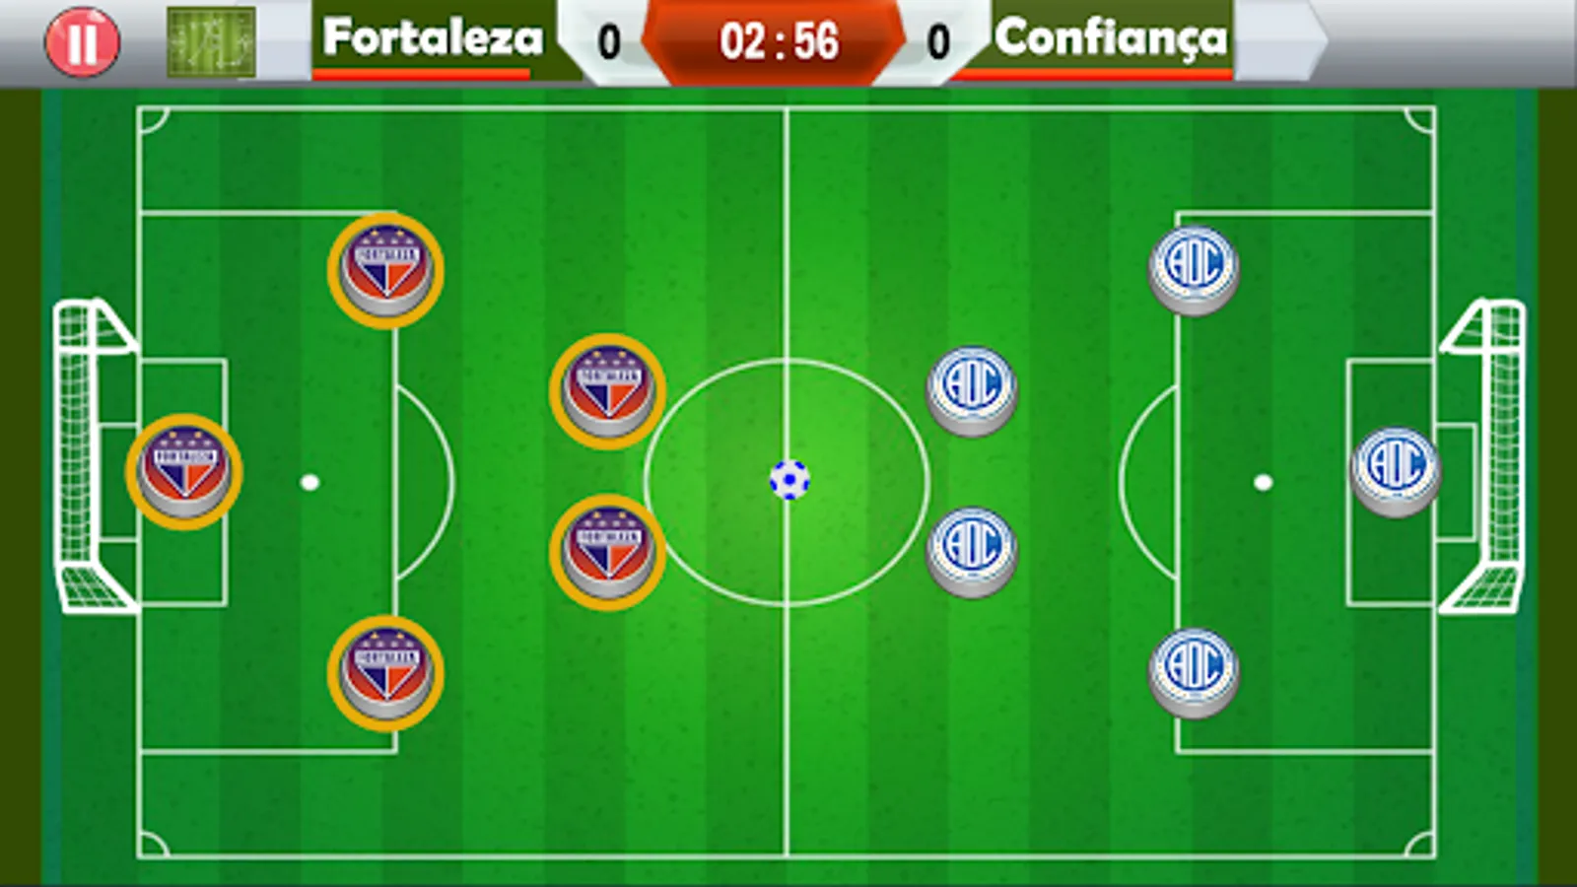Click the Confiança team name label
The height and width of the screenshot is (887, 1577).
(1111, 39)
